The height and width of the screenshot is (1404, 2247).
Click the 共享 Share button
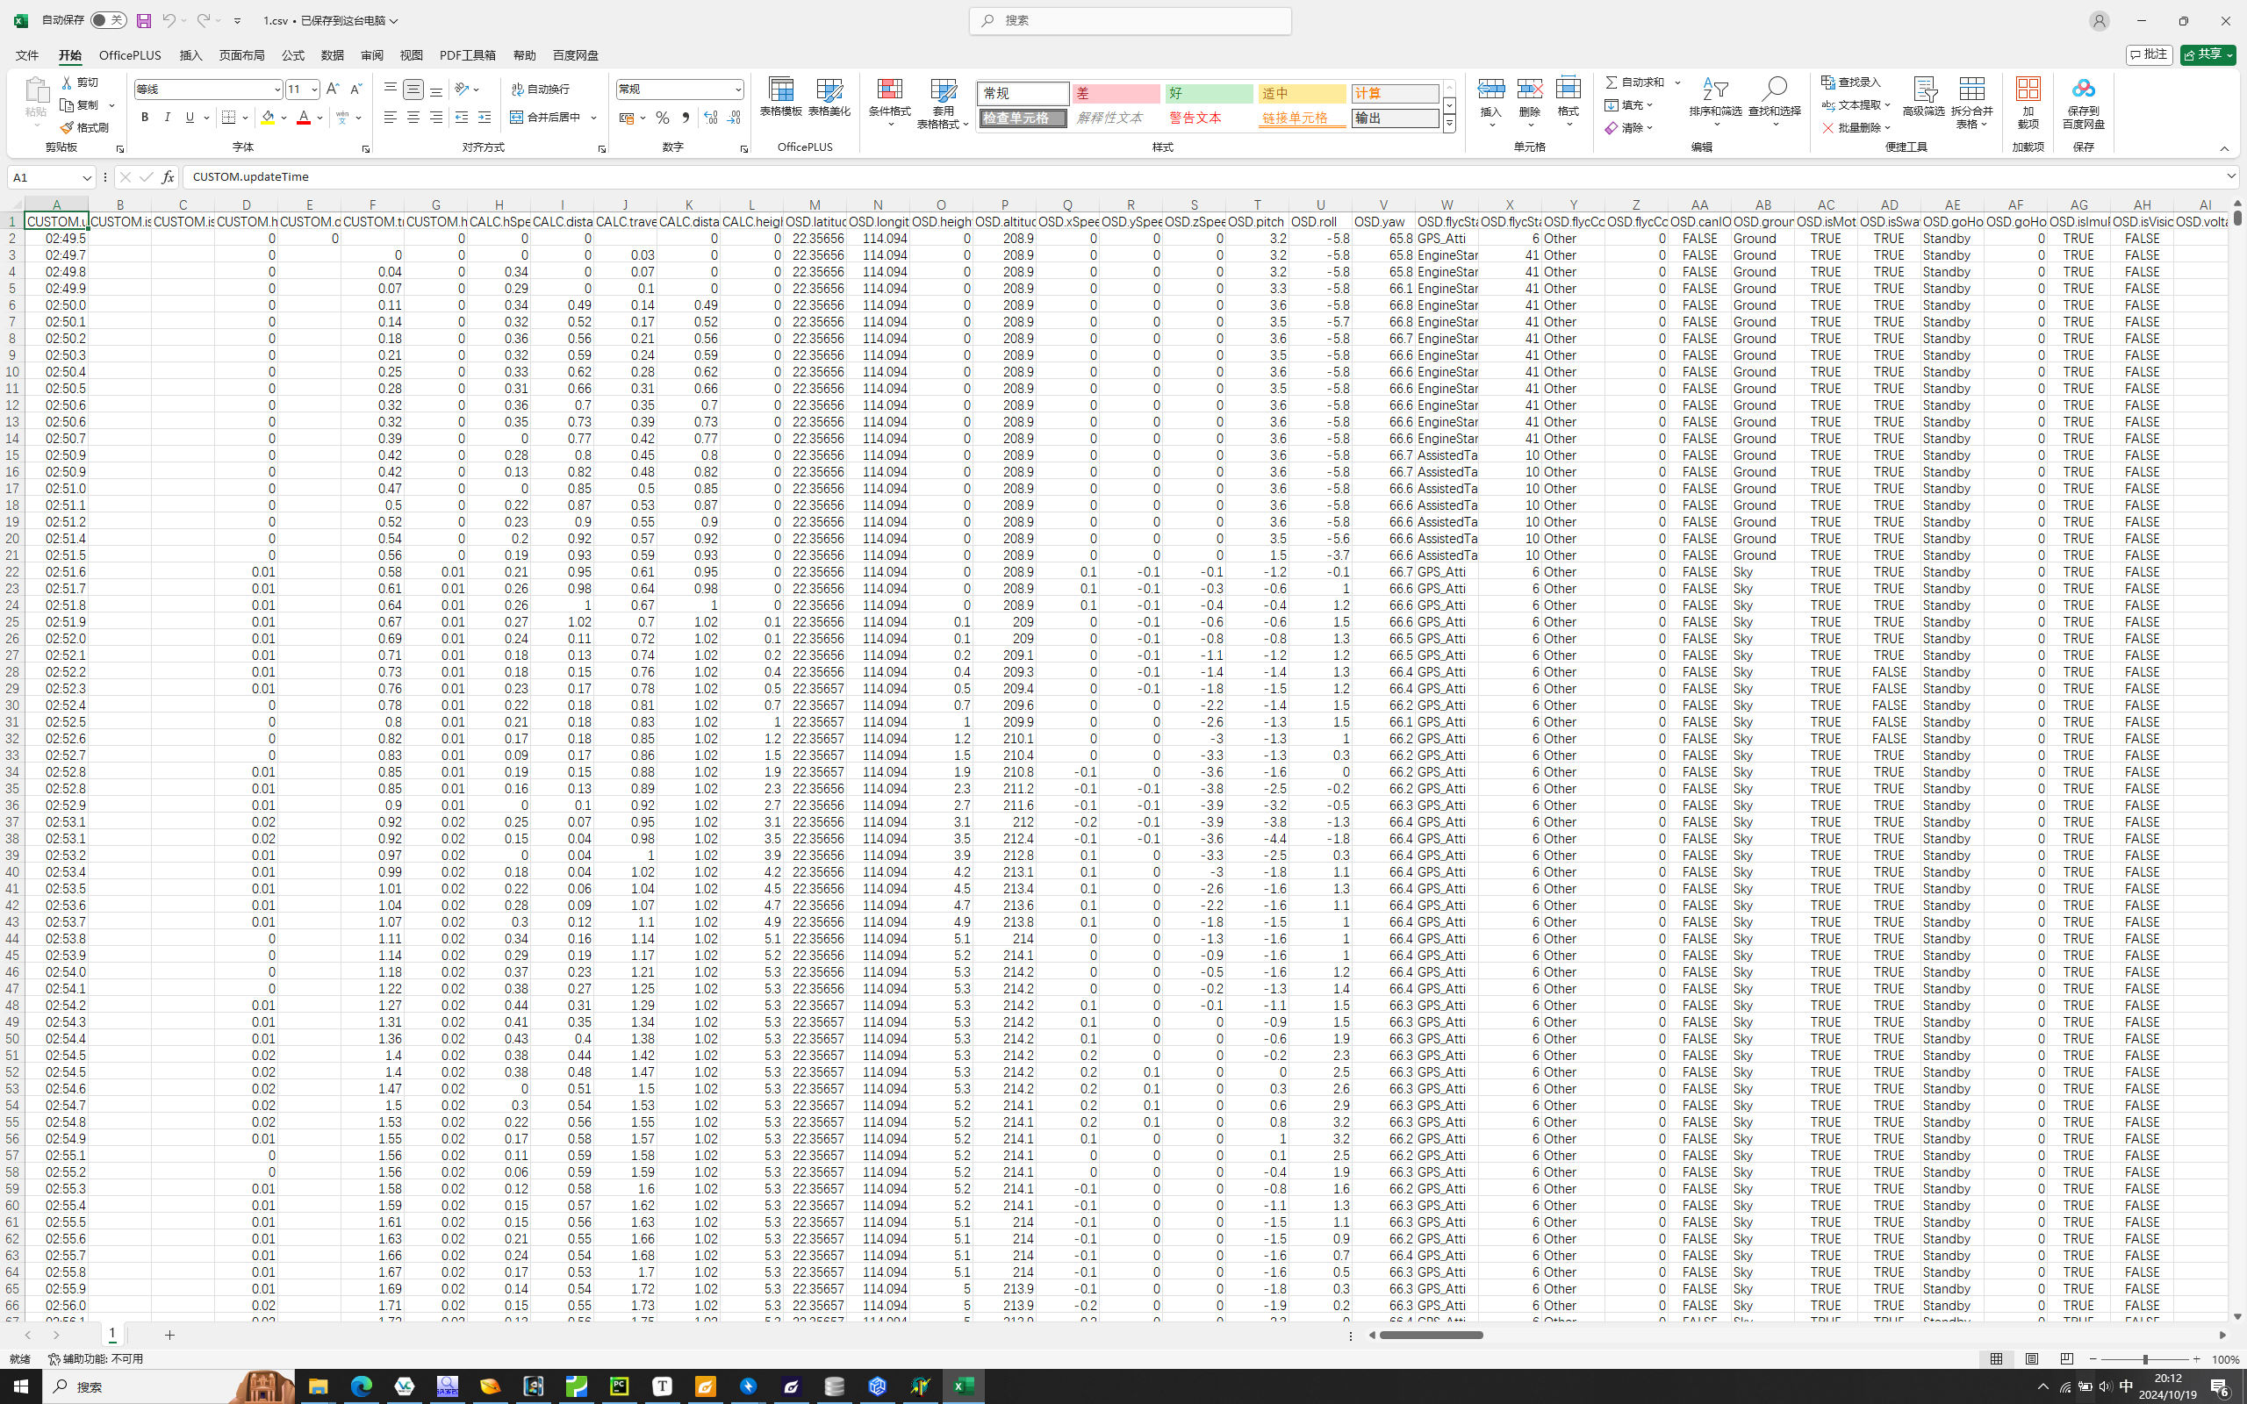pos(2208,54)
